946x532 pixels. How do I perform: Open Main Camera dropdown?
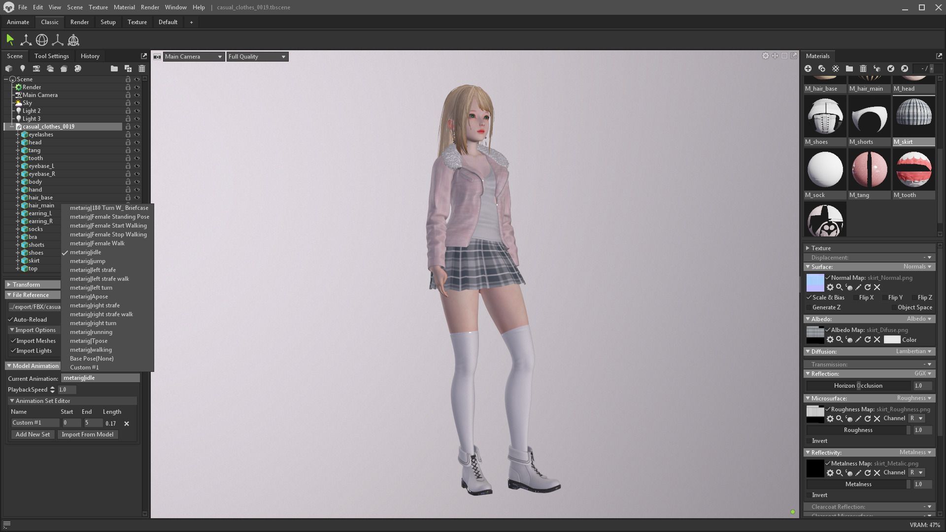click(x=193, y=57)
